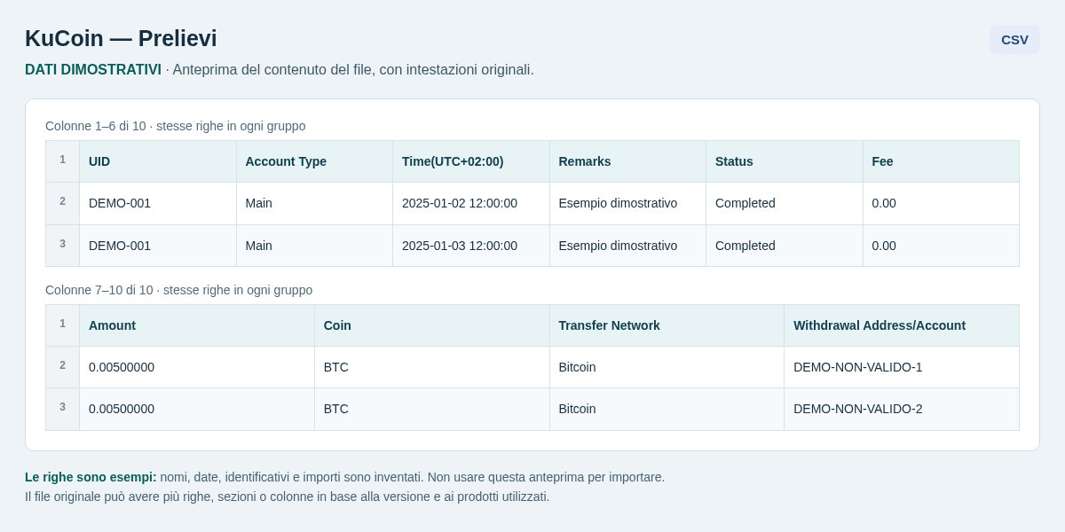
Task: Select the Account Type column header
Action: click(x=314, y=161)
